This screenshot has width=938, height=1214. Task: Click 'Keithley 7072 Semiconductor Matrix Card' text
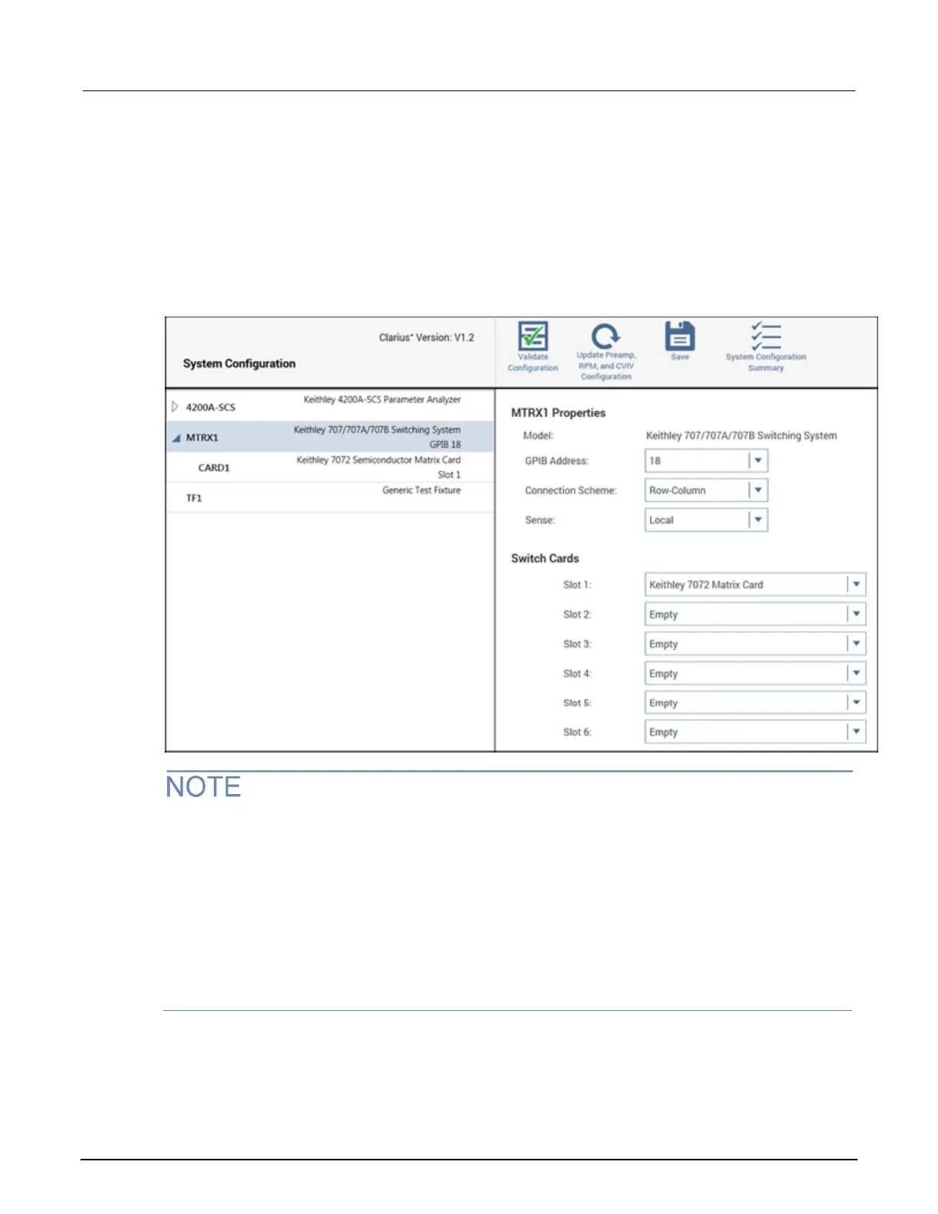pyautogui.click(x=379, y=460)
